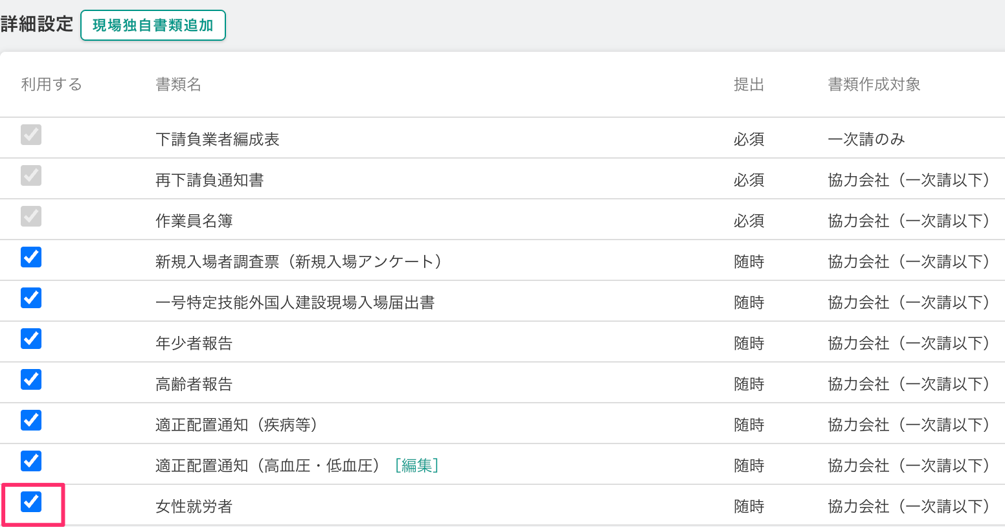This screenshot has height=527, width=1005.
Task: Select the 下請負業者編成表 document name
Action: [218, 139]
